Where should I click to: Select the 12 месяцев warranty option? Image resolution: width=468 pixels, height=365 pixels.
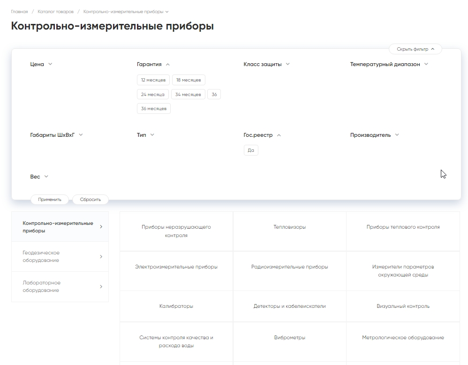(153, 80)
